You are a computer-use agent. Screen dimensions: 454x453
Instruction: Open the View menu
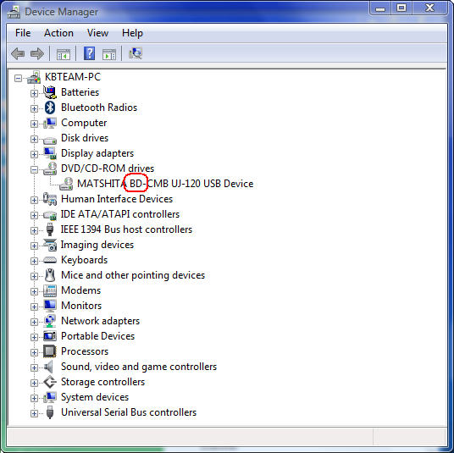98,33
